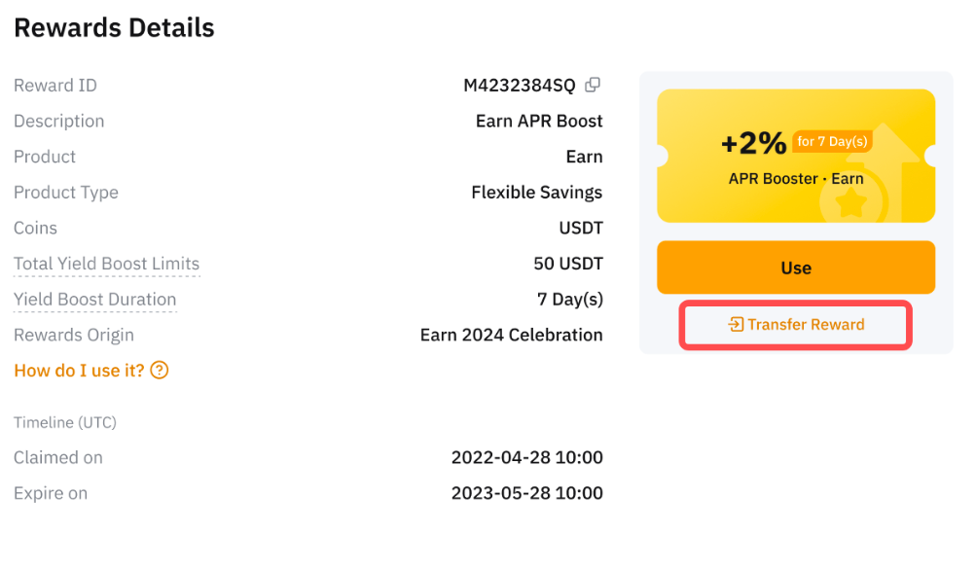Click the Expire on date 2023-05-28

526,493
